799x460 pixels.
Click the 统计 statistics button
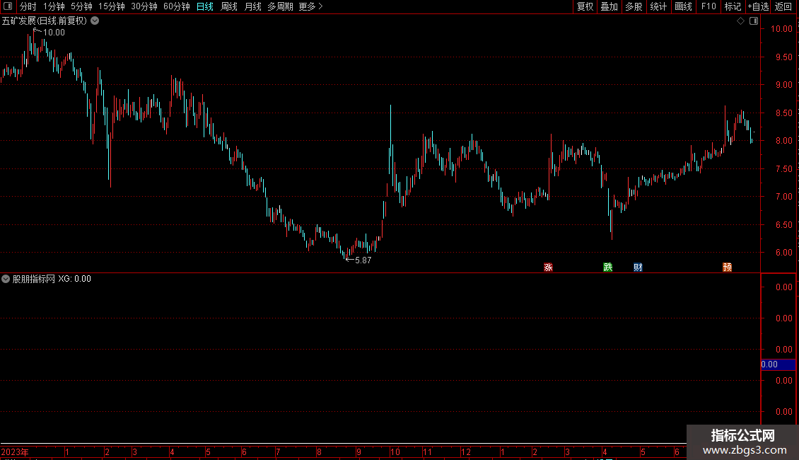tap(658, 6)
